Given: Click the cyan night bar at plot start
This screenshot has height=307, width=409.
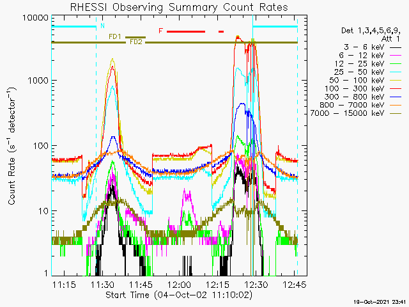Looking at the screenshot, I should [x=74, y=27].
